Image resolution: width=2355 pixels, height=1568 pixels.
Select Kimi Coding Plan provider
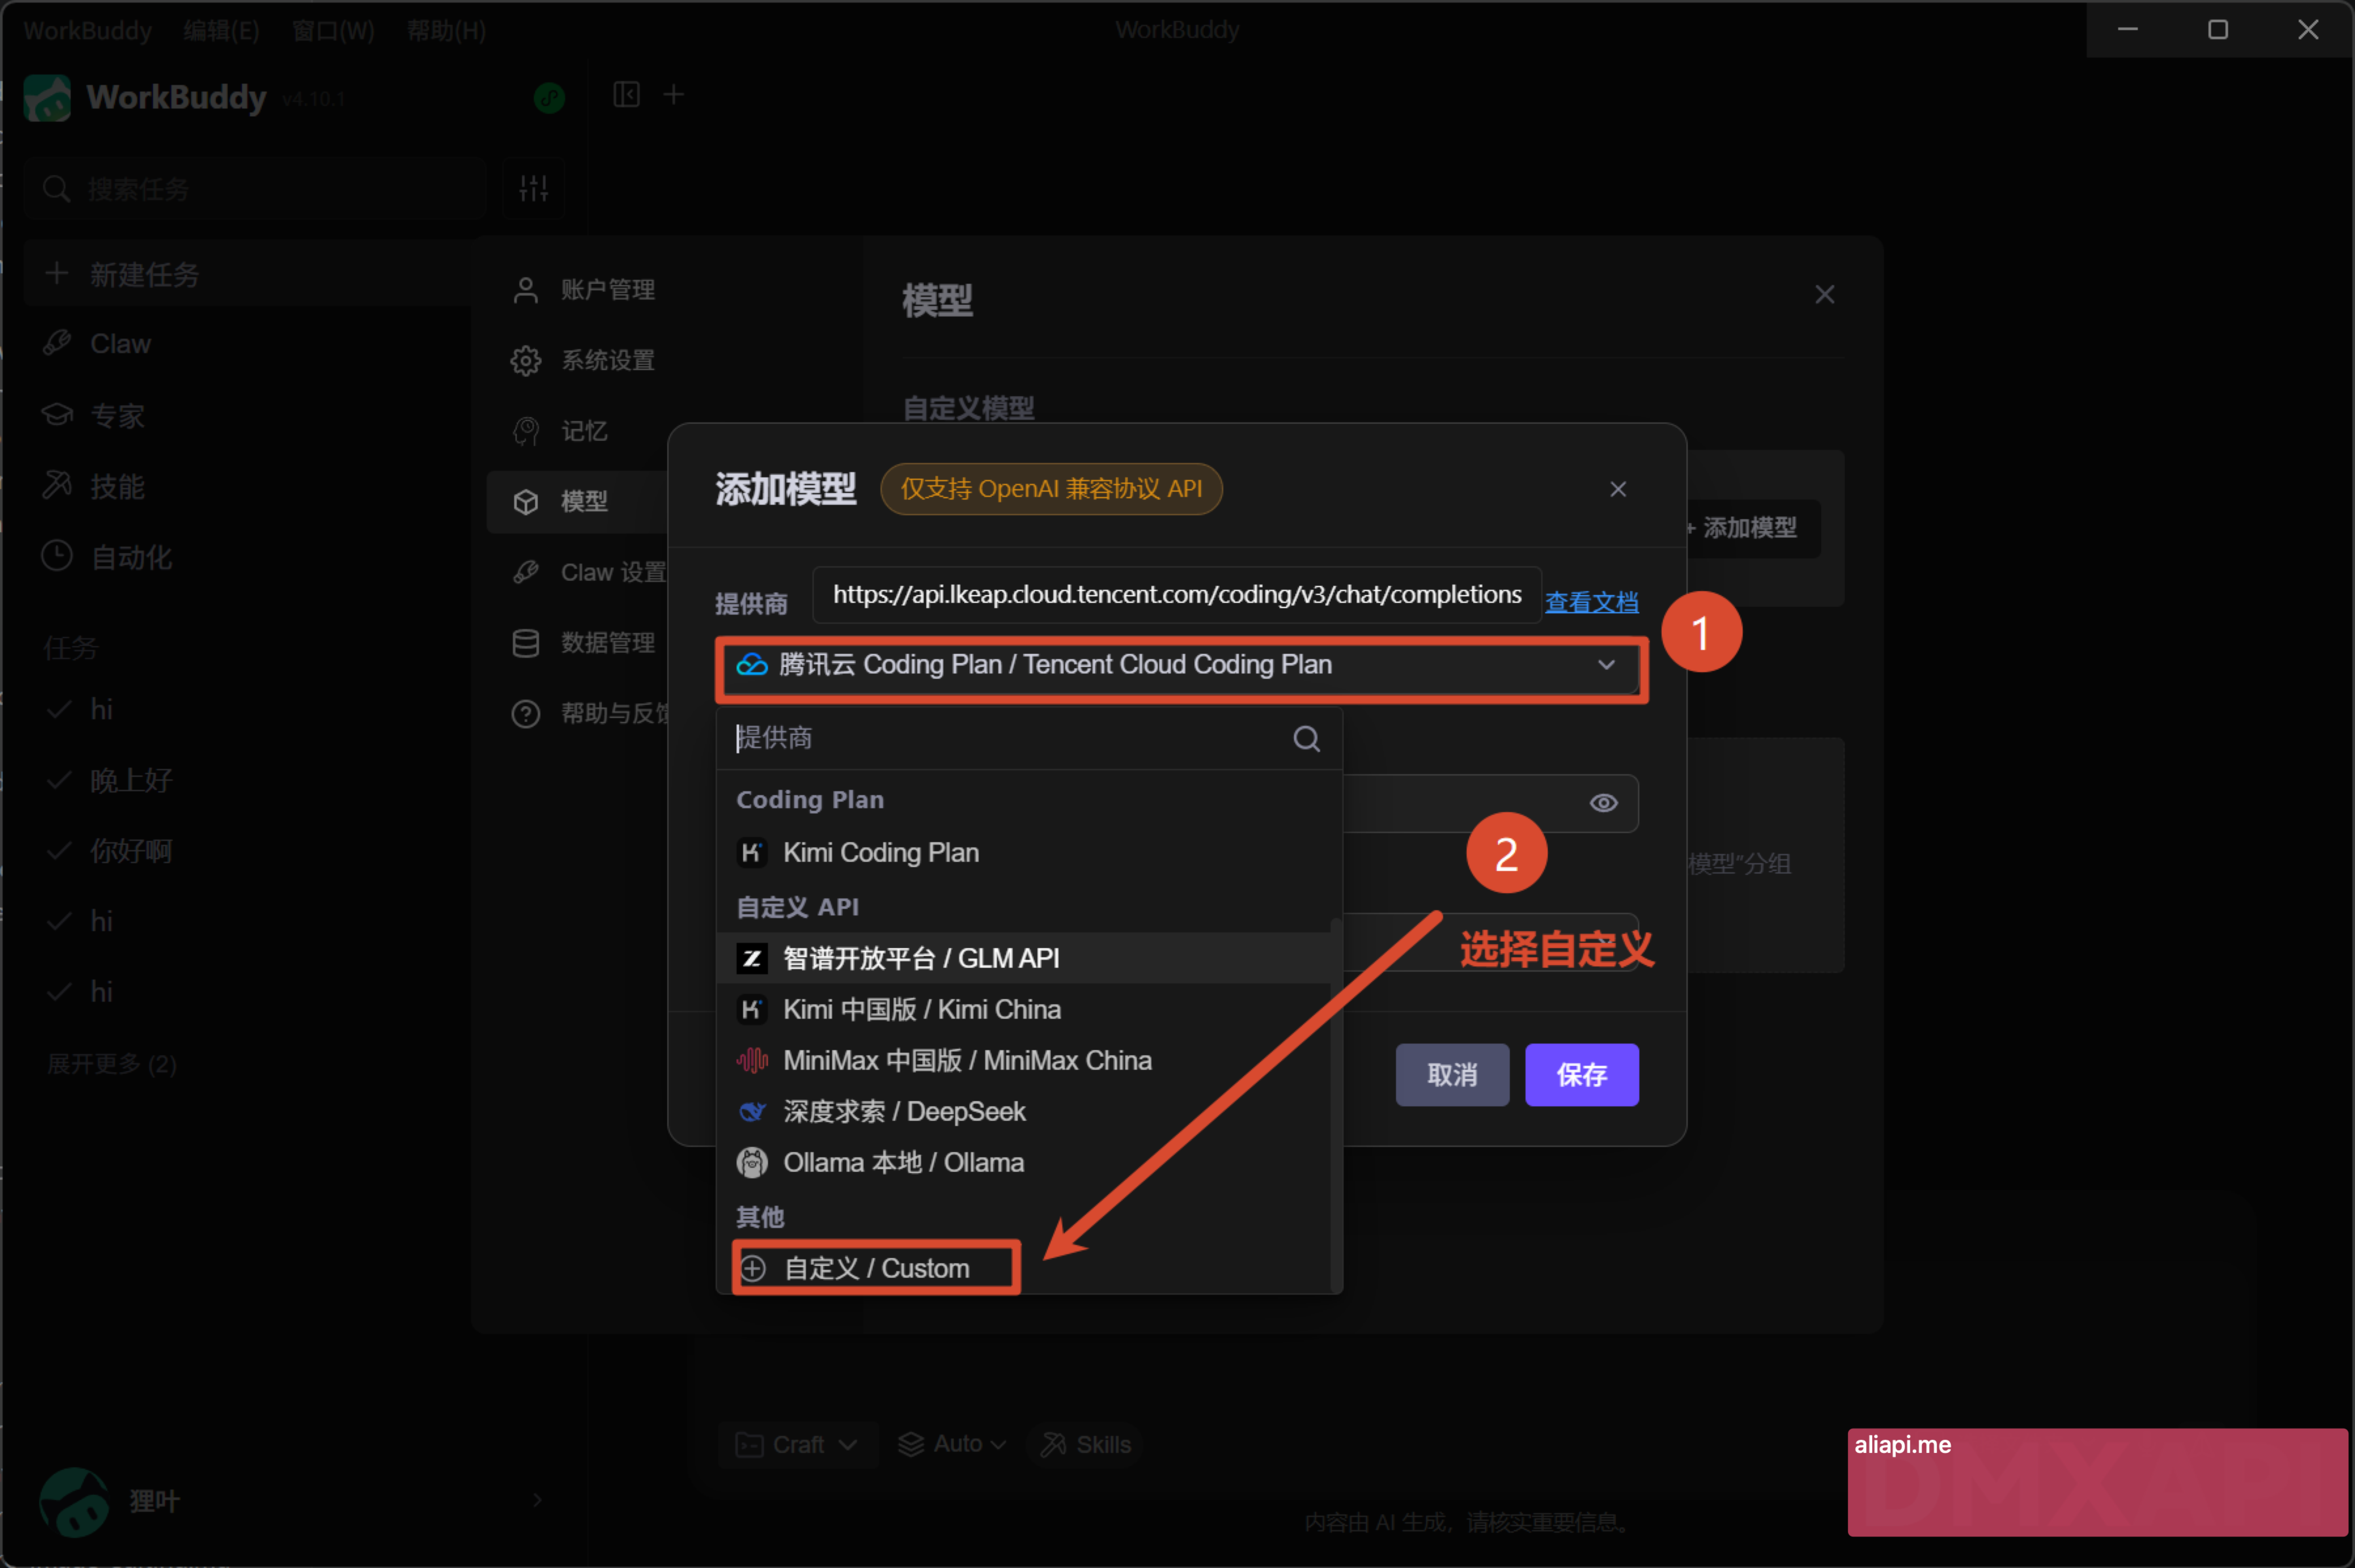1023,853
